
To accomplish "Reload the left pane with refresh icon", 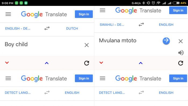I will point(86,63).
